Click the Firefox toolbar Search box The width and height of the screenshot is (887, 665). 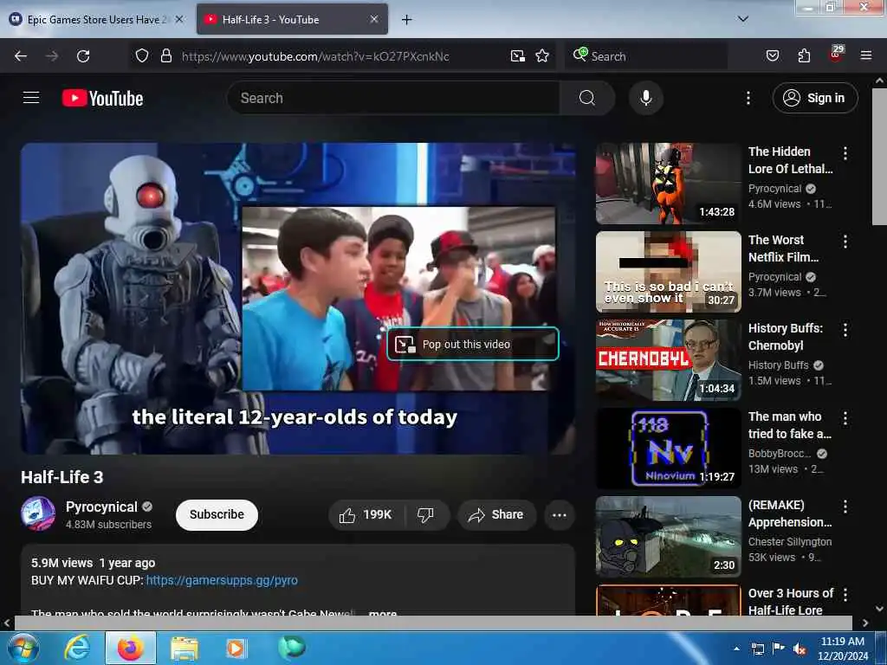point(646,56)
